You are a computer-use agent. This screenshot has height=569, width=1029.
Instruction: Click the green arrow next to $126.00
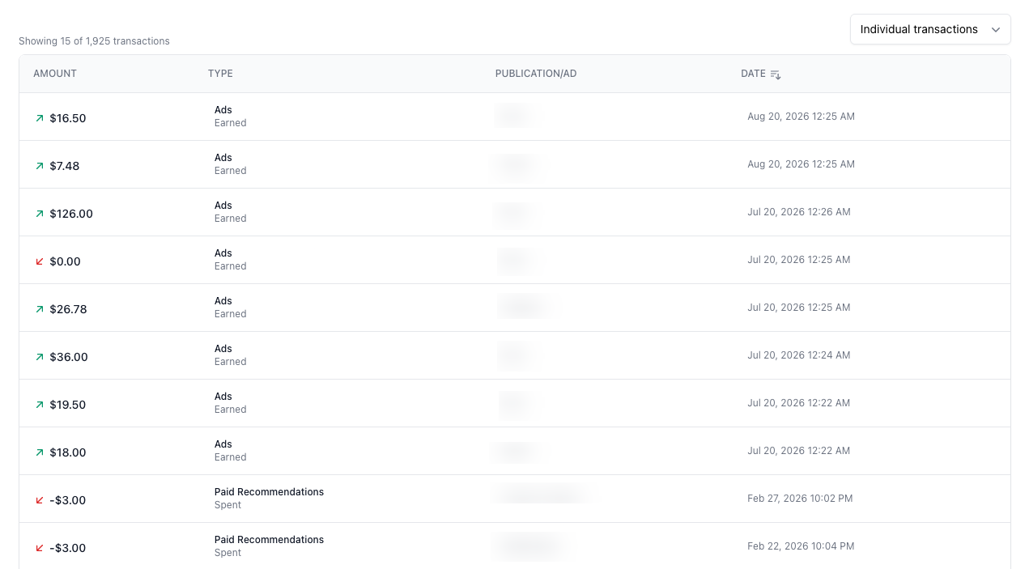coord(40,214)
